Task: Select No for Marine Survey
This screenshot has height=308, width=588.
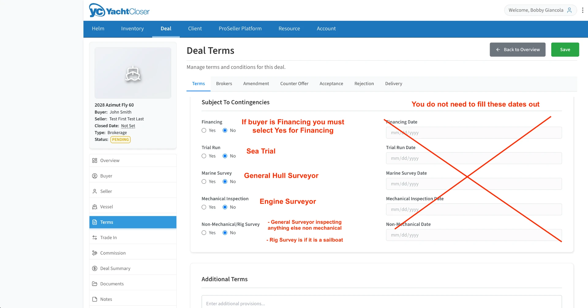Action: click(x=225, y=182)
